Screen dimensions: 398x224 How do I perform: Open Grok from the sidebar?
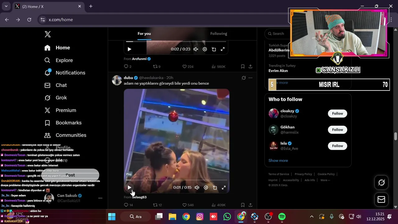56,98
